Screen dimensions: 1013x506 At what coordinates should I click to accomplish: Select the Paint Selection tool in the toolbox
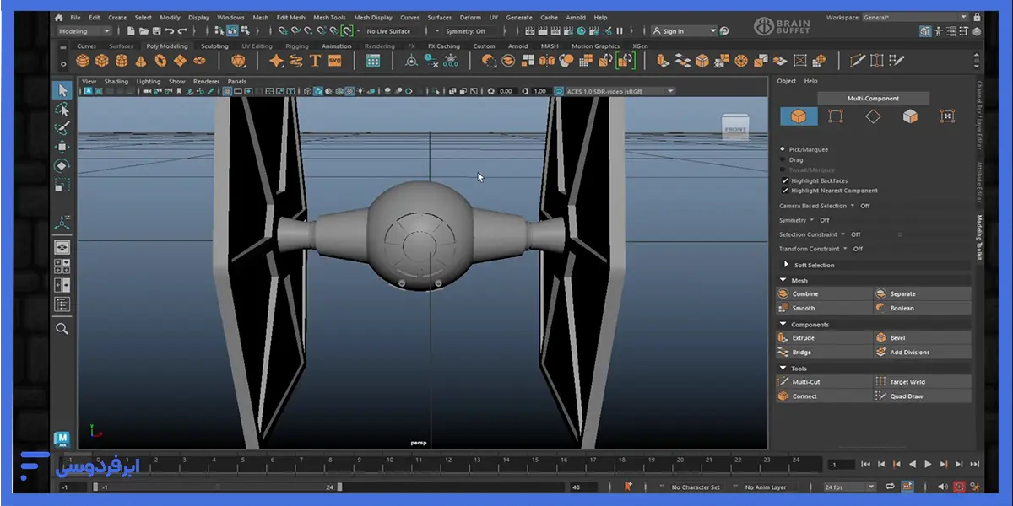pyautogui.click(x=62, y=128)
